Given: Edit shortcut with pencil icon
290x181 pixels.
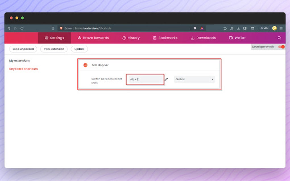Looking at the screenshot, I should (166, 79).
